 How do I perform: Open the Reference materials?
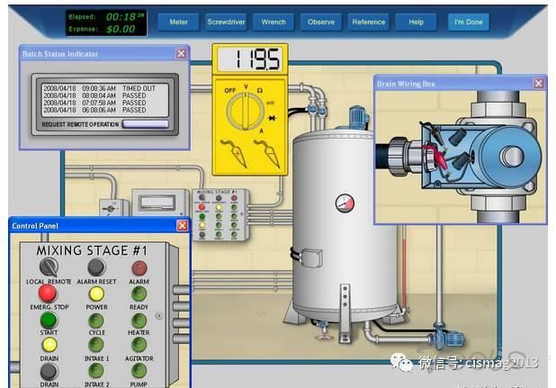368,22
